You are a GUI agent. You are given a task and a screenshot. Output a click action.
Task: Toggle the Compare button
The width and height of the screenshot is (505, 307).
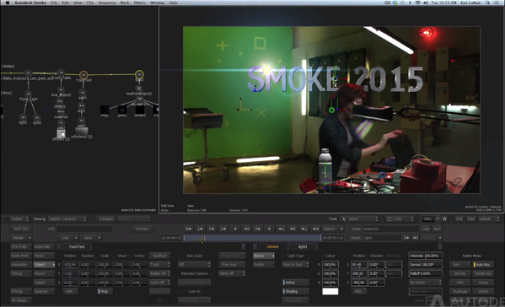click(x=105, y=218)
